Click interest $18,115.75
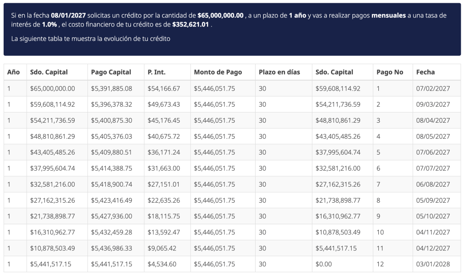 (x=164, y=216)
